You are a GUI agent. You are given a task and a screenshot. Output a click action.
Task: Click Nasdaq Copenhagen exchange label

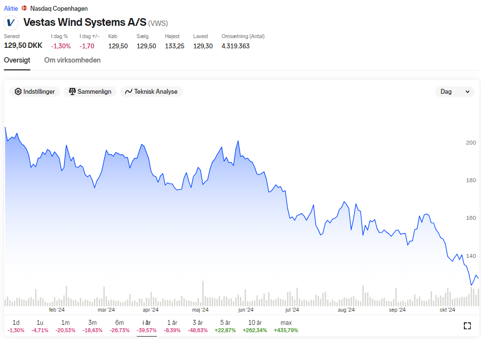pyautogui.click(x=59, y=9)
